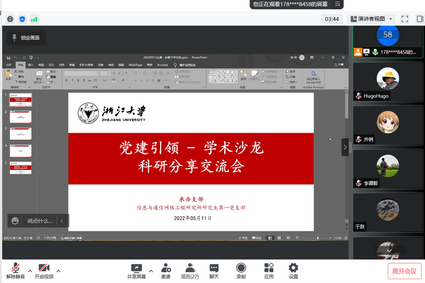Open meeting 设置 settings gear

coord(293,271)
